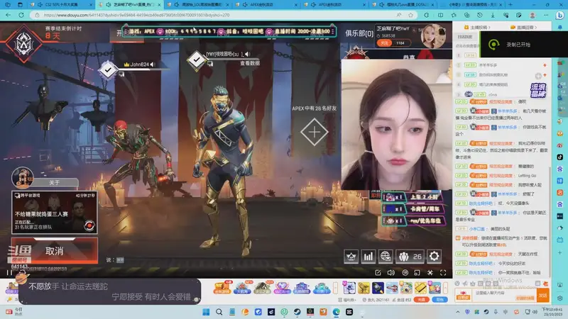Open 主播投稿 link

[477, 27]
